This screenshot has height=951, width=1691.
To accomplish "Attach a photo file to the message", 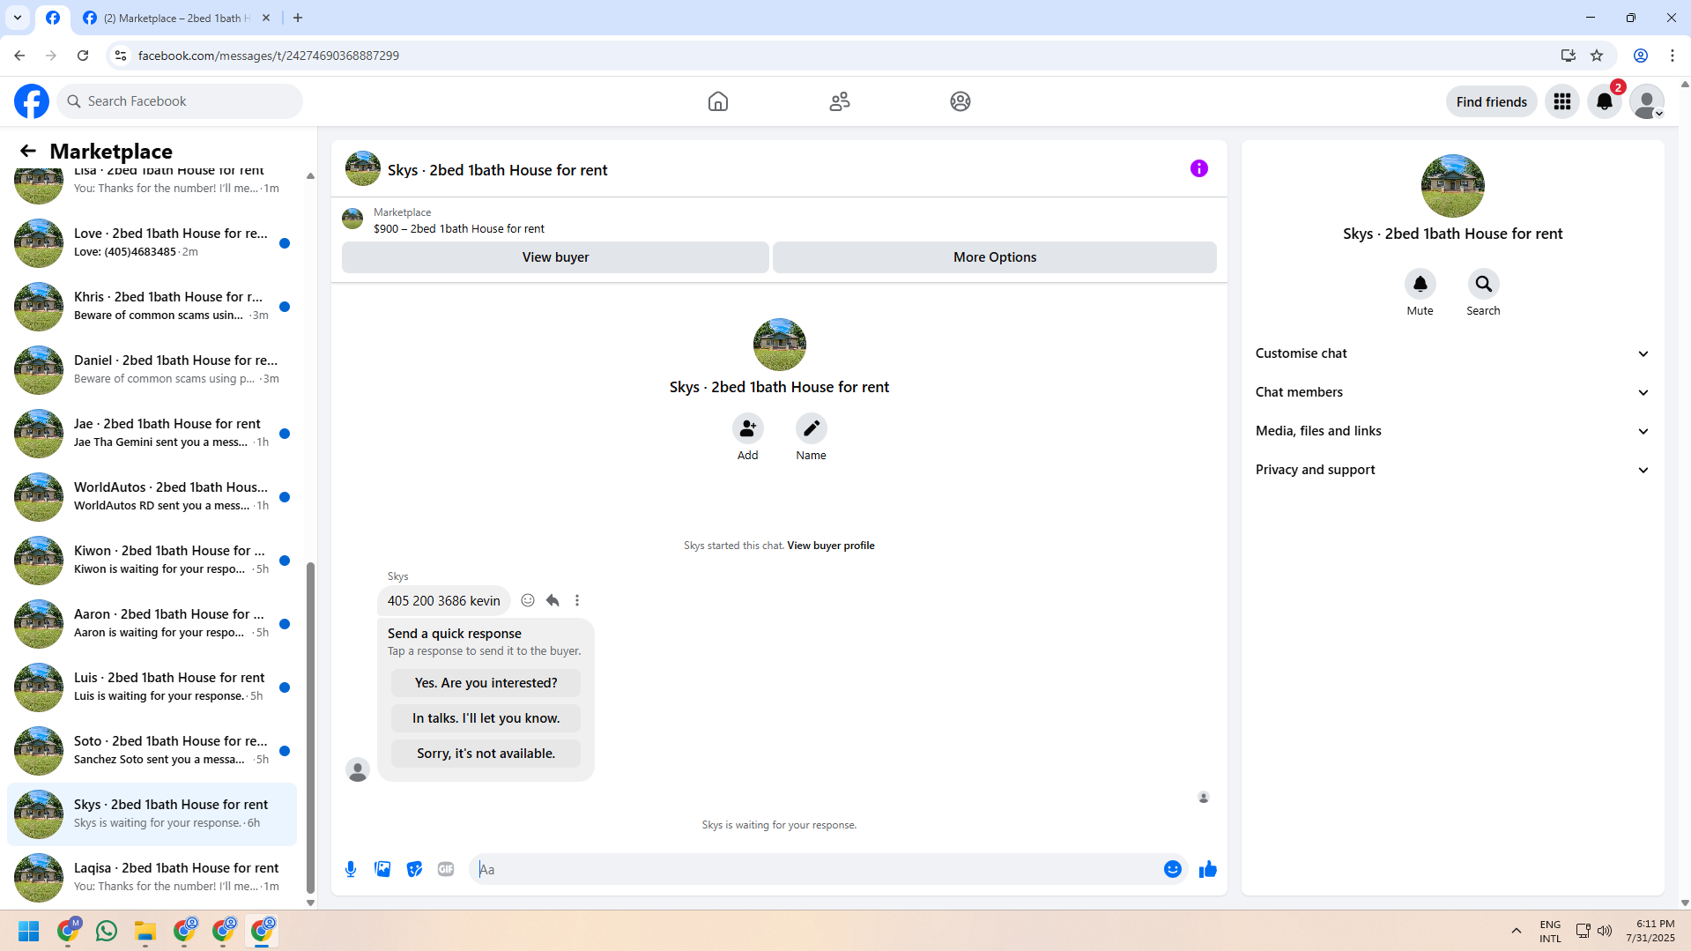I will (x=382, y=869).
